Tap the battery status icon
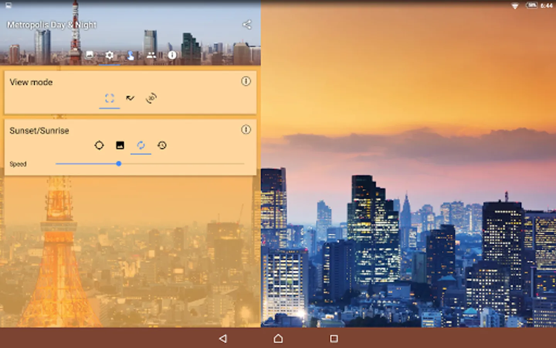 532,5
